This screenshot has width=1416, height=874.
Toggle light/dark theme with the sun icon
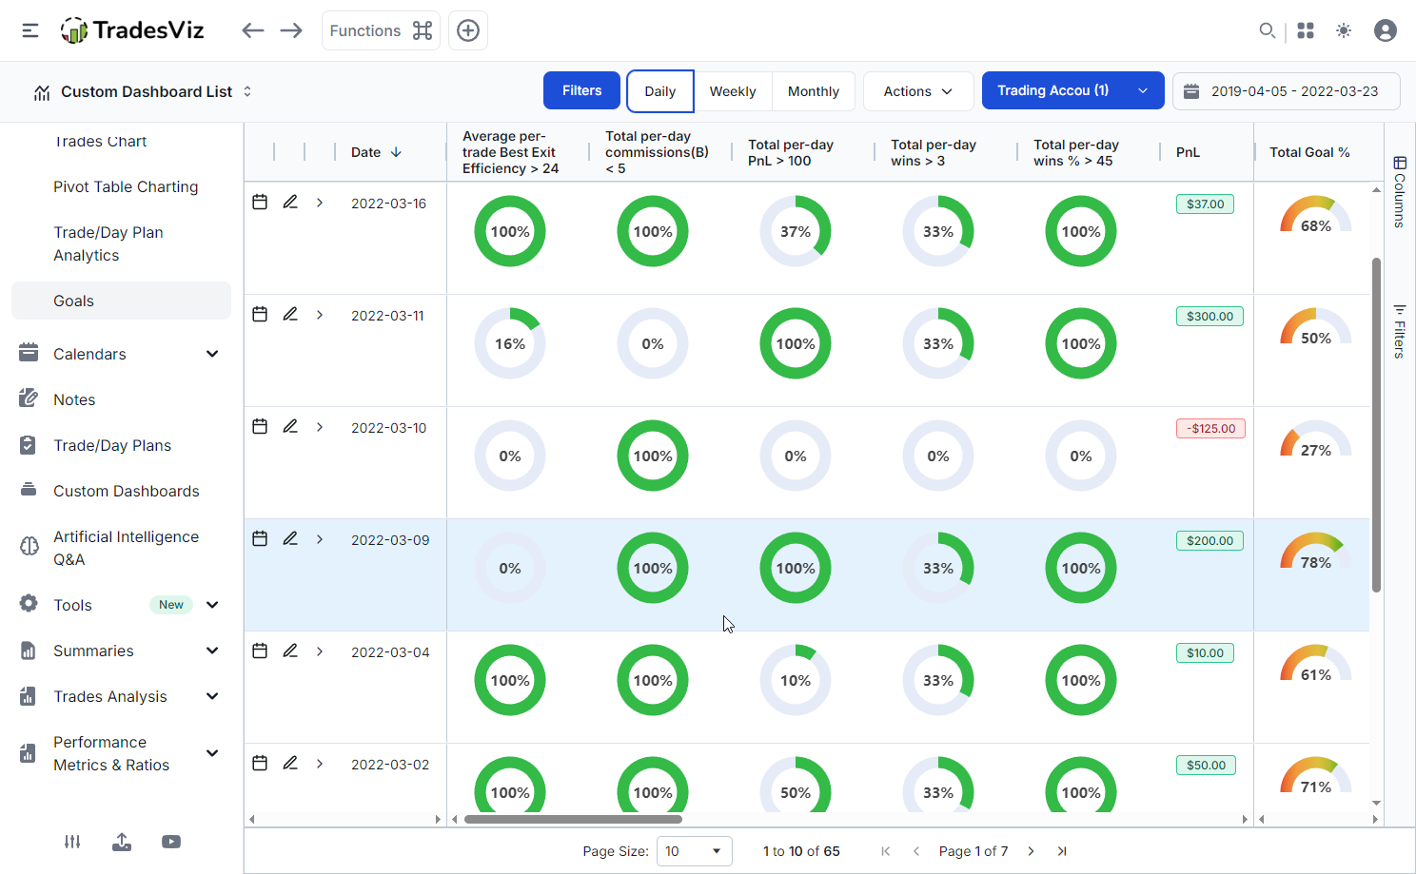(1344, 30)
